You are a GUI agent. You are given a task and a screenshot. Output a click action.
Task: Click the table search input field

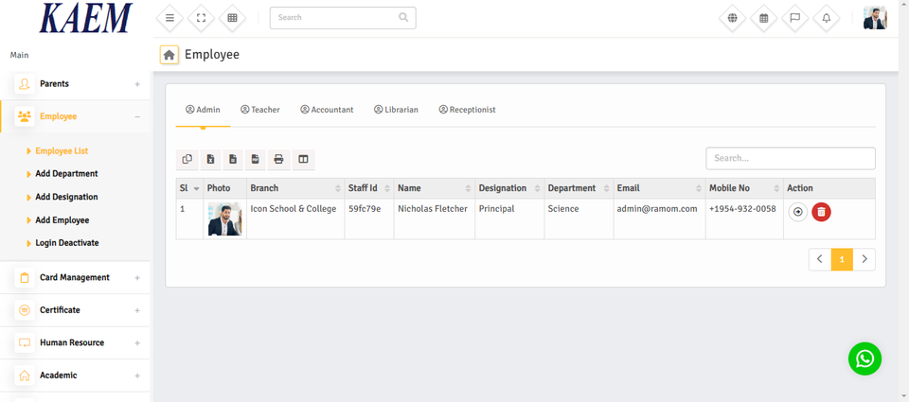[x=790, y=159]
